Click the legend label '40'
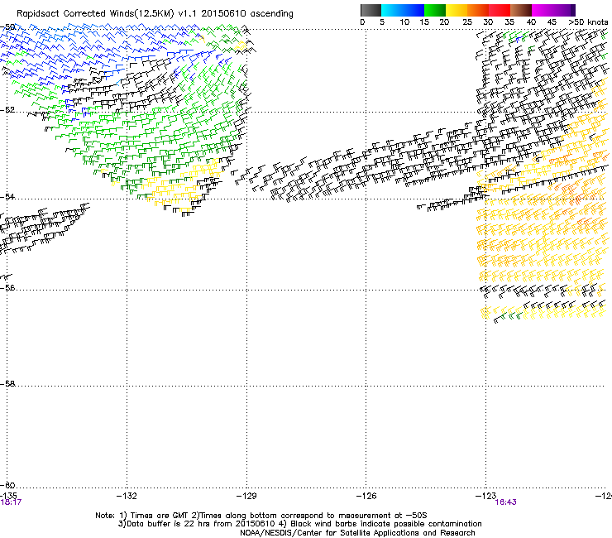 click(531, 22)
